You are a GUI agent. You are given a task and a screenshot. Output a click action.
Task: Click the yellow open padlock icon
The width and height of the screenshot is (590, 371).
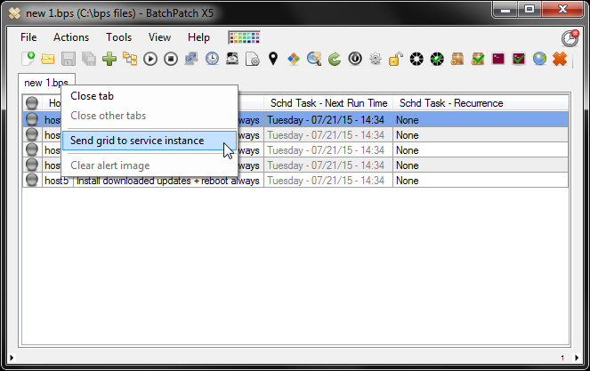[x=396, y=59]
